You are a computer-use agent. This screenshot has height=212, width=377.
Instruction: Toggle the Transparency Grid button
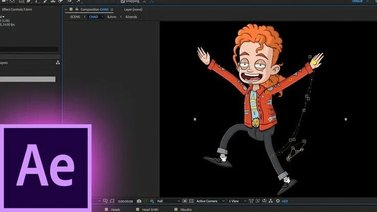(191, 201)
